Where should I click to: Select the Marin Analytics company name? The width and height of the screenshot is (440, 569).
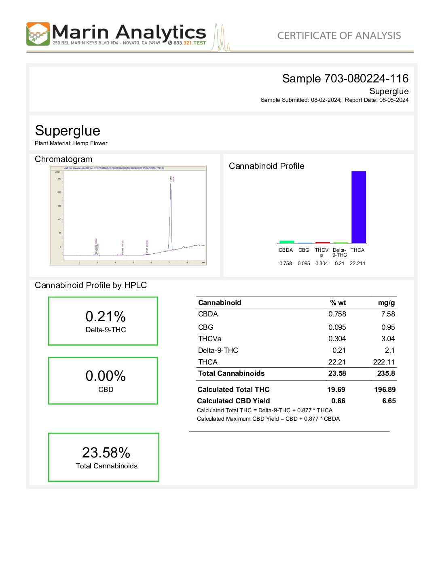(129, 32)
